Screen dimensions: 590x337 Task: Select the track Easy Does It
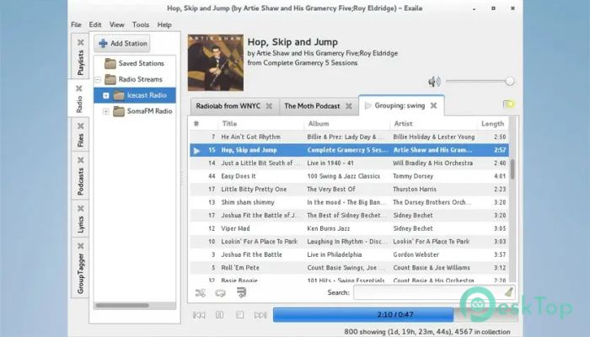(x=349, y=176)
